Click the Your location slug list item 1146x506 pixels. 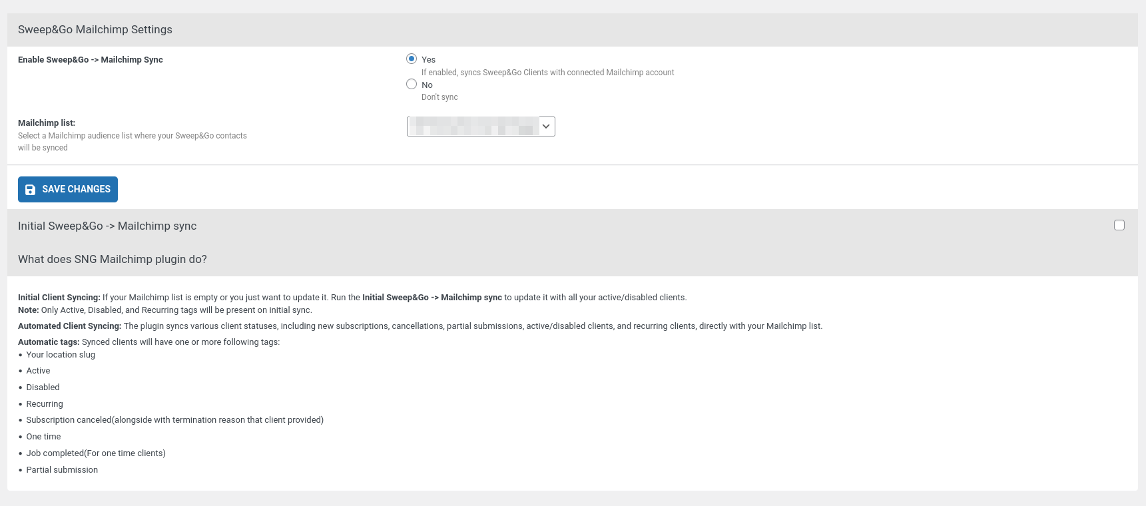click(x=61, y=355)
